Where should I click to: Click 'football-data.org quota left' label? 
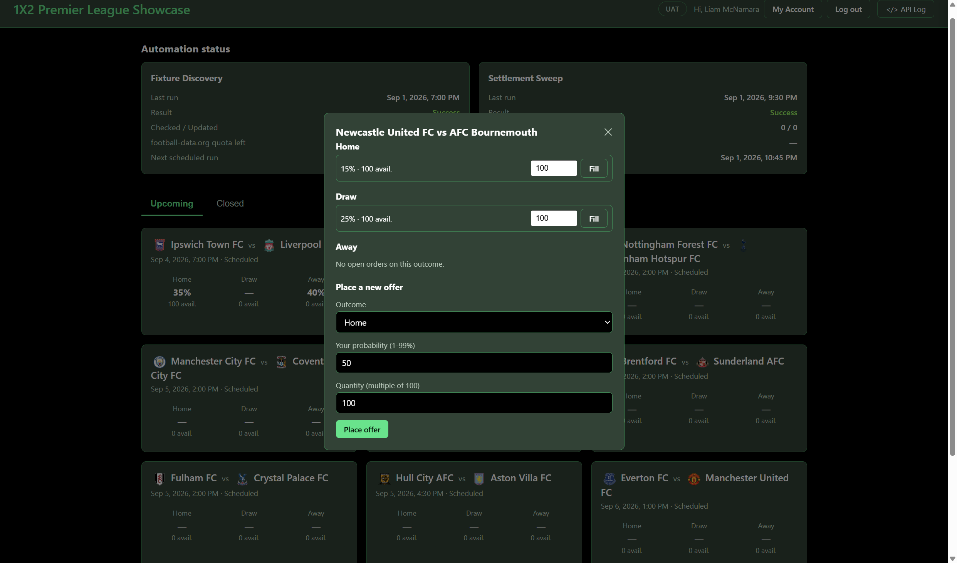tap(198, 143)
